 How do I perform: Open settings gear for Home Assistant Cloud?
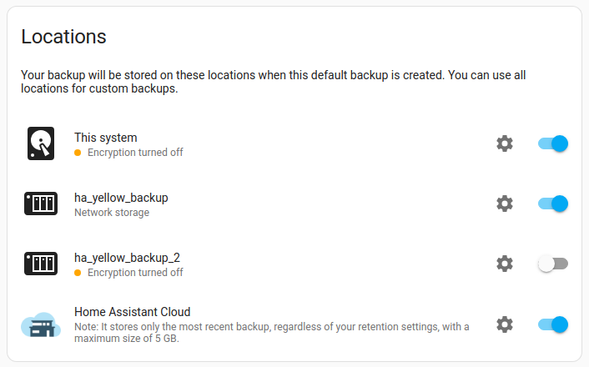pyautogui.click(x=505, y=324)
